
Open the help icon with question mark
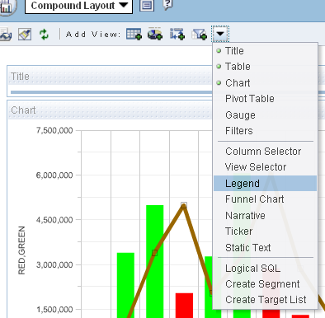(167, 5)
